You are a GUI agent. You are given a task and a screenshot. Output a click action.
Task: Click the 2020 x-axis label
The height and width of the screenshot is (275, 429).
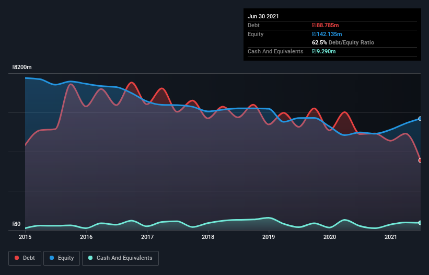(x=330, y=237)
